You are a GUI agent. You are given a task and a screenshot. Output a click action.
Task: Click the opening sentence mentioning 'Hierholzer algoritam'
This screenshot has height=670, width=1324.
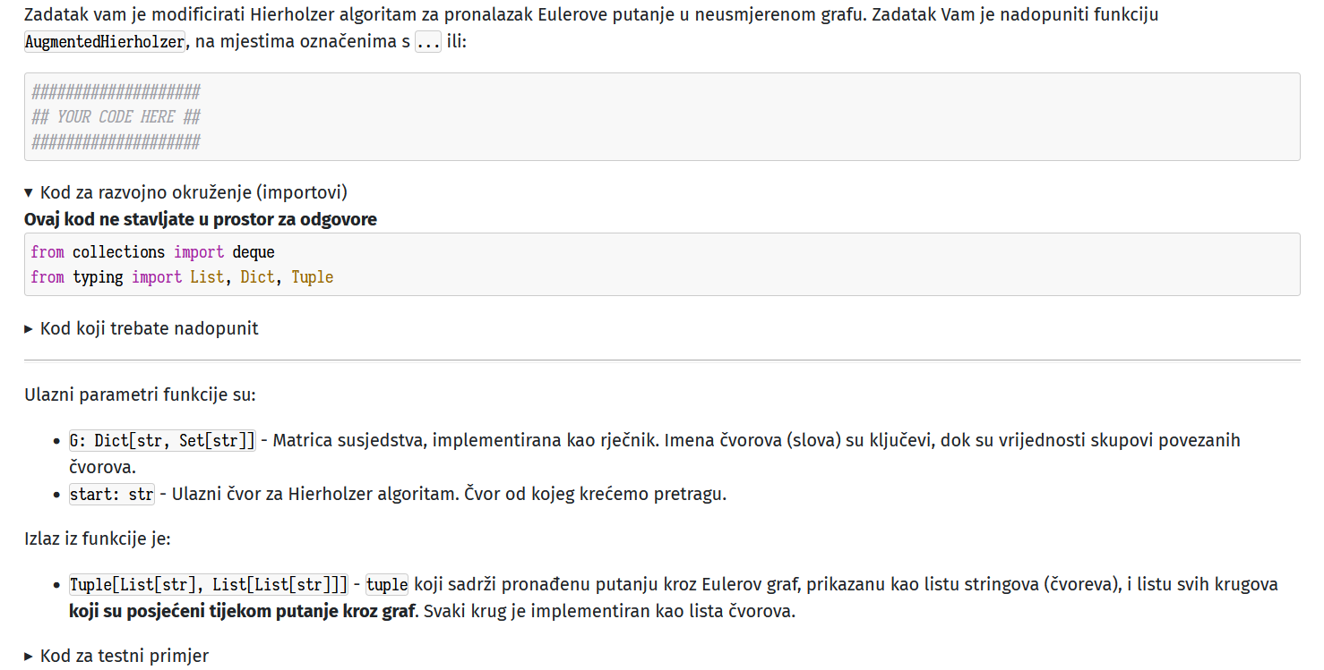(591, 15)
